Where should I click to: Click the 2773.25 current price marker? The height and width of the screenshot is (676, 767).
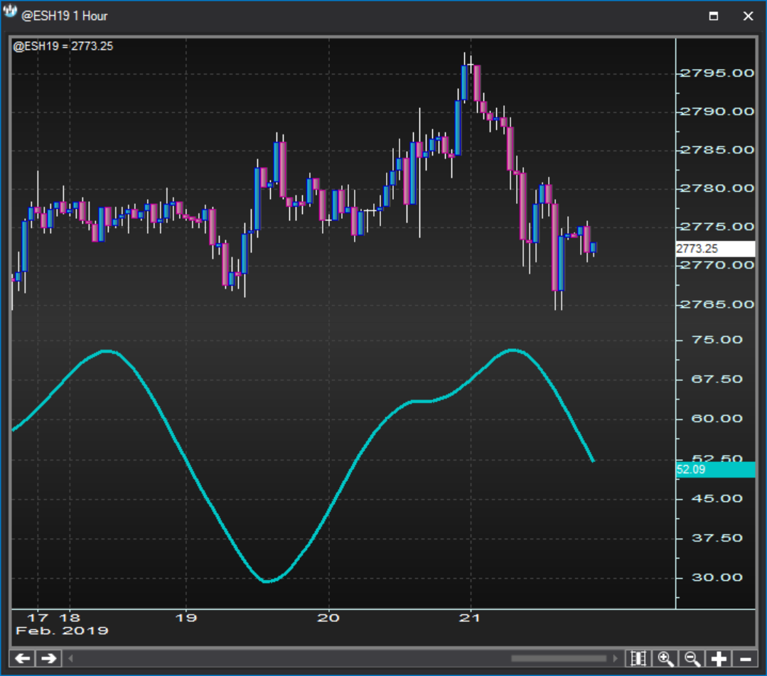714,249
